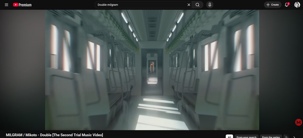303x138 pixels.
Task: Show more chips with the right arrow
Action: tap(294, 137)
